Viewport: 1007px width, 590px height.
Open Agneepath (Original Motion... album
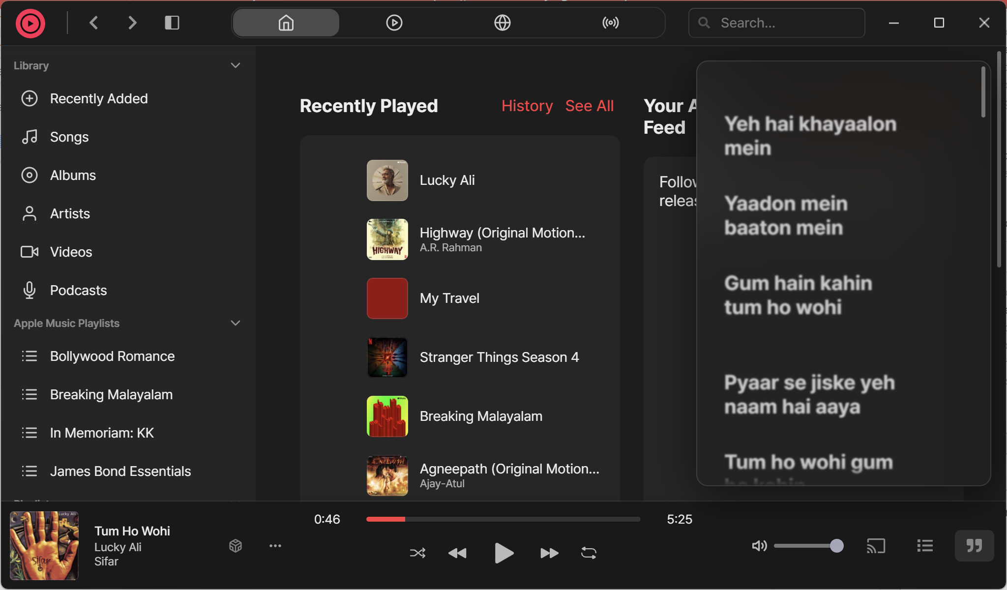(x=509, y=469)
